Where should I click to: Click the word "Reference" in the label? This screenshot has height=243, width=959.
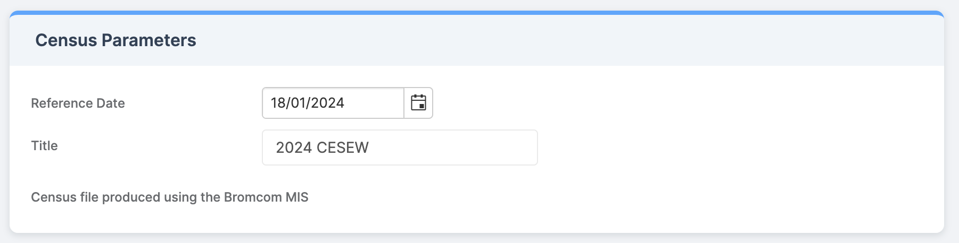55,103
